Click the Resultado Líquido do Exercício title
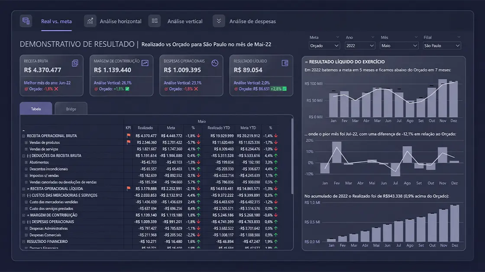This screenshot has height=272, width=485. point(345,62)
